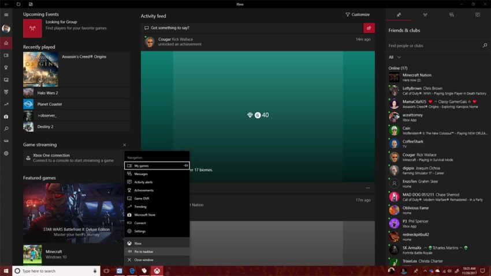Select Activity alerts in jump list

point(157,182)
